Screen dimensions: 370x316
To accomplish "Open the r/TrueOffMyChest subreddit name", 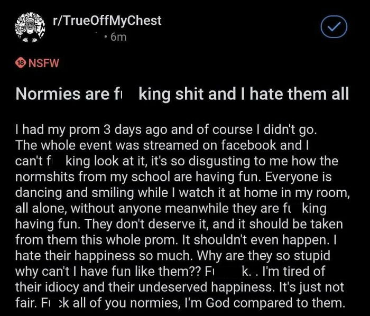I will pos(107,21).
